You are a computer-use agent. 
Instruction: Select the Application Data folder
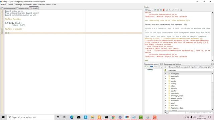tap(177, 108)
